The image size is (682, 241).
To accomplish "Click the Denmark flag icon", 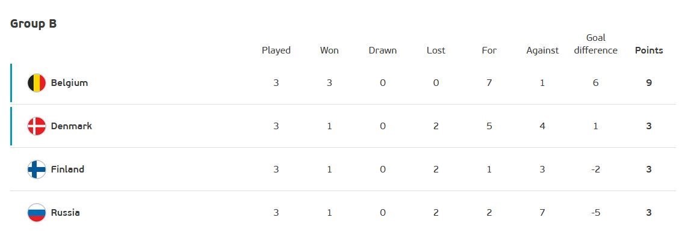I will [37, 126].
